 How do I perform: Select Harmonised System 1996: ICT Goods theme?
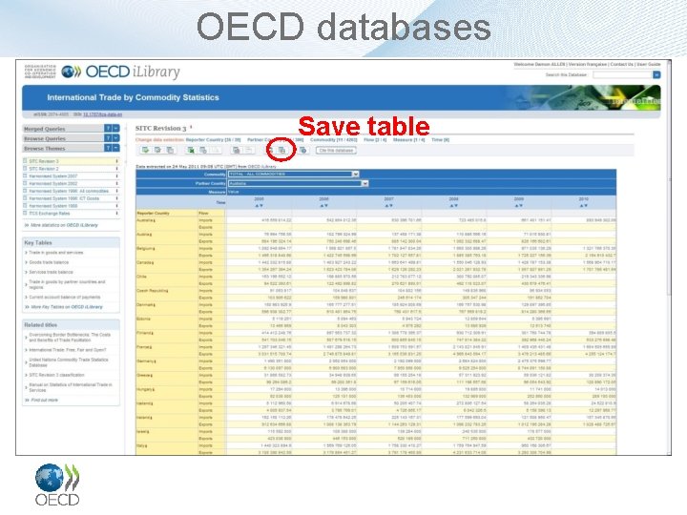[64, 198]
